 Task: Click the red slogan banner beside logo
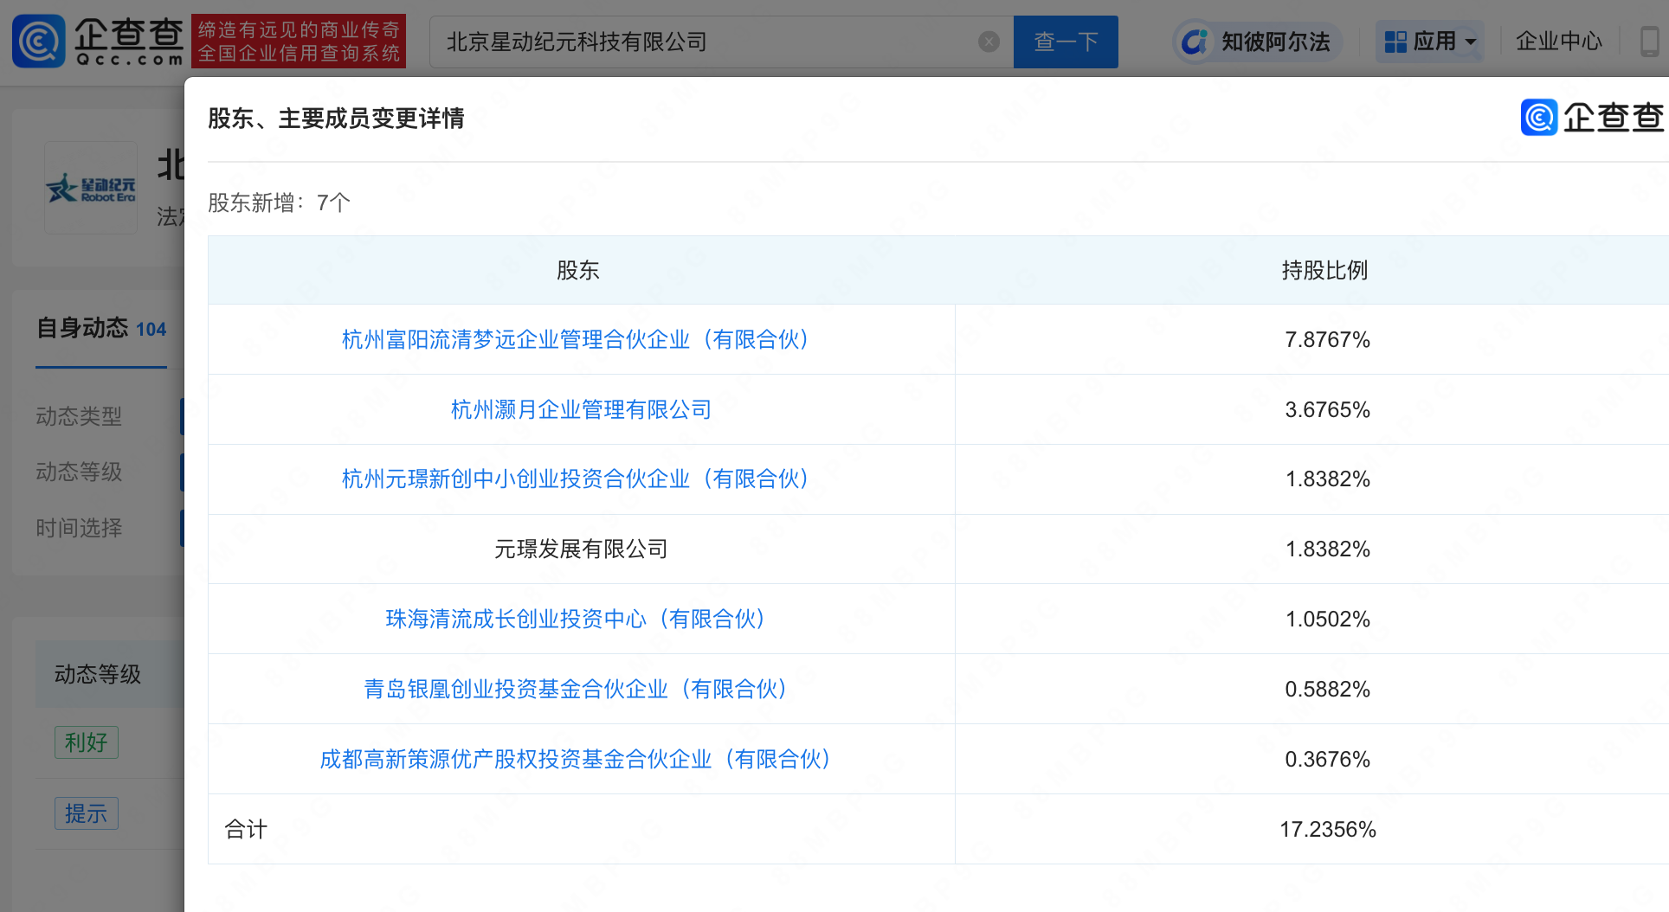(x=299, y=41)
